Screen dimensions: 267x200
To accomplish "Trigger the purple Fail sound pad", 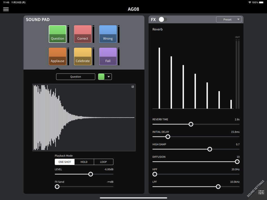I will tap(108, 56).
